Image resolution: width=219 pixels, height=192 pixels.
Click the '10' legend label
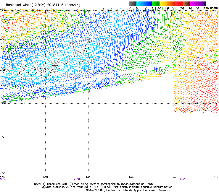(145, 8)
